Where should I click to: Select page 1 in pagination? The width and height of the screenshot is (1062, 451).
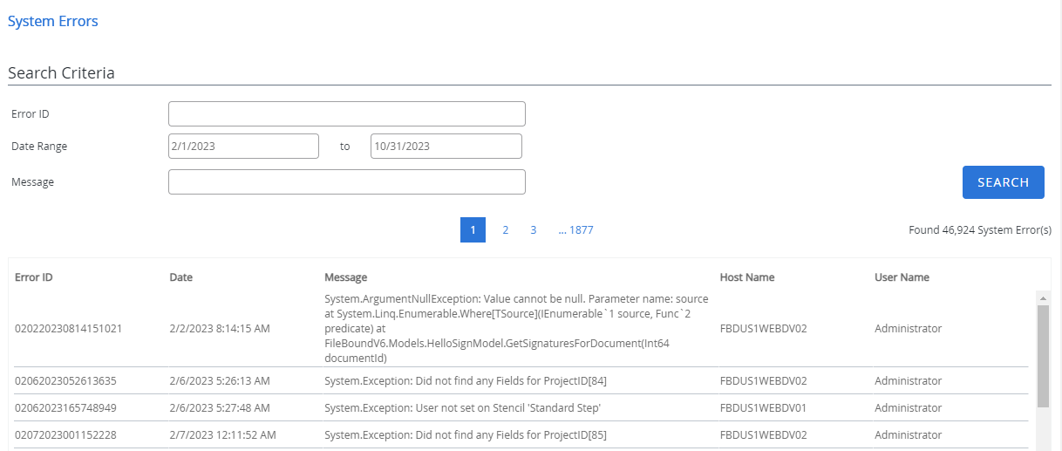tap(473, 230)
